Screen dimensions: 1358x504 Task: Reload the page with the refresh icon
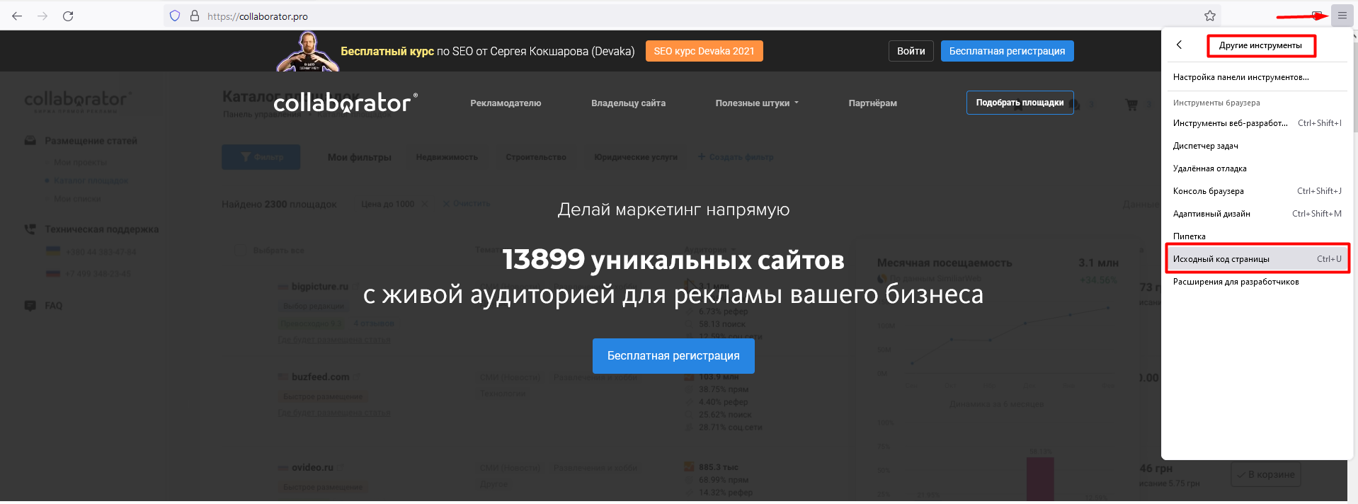click(x=68, y=16)
